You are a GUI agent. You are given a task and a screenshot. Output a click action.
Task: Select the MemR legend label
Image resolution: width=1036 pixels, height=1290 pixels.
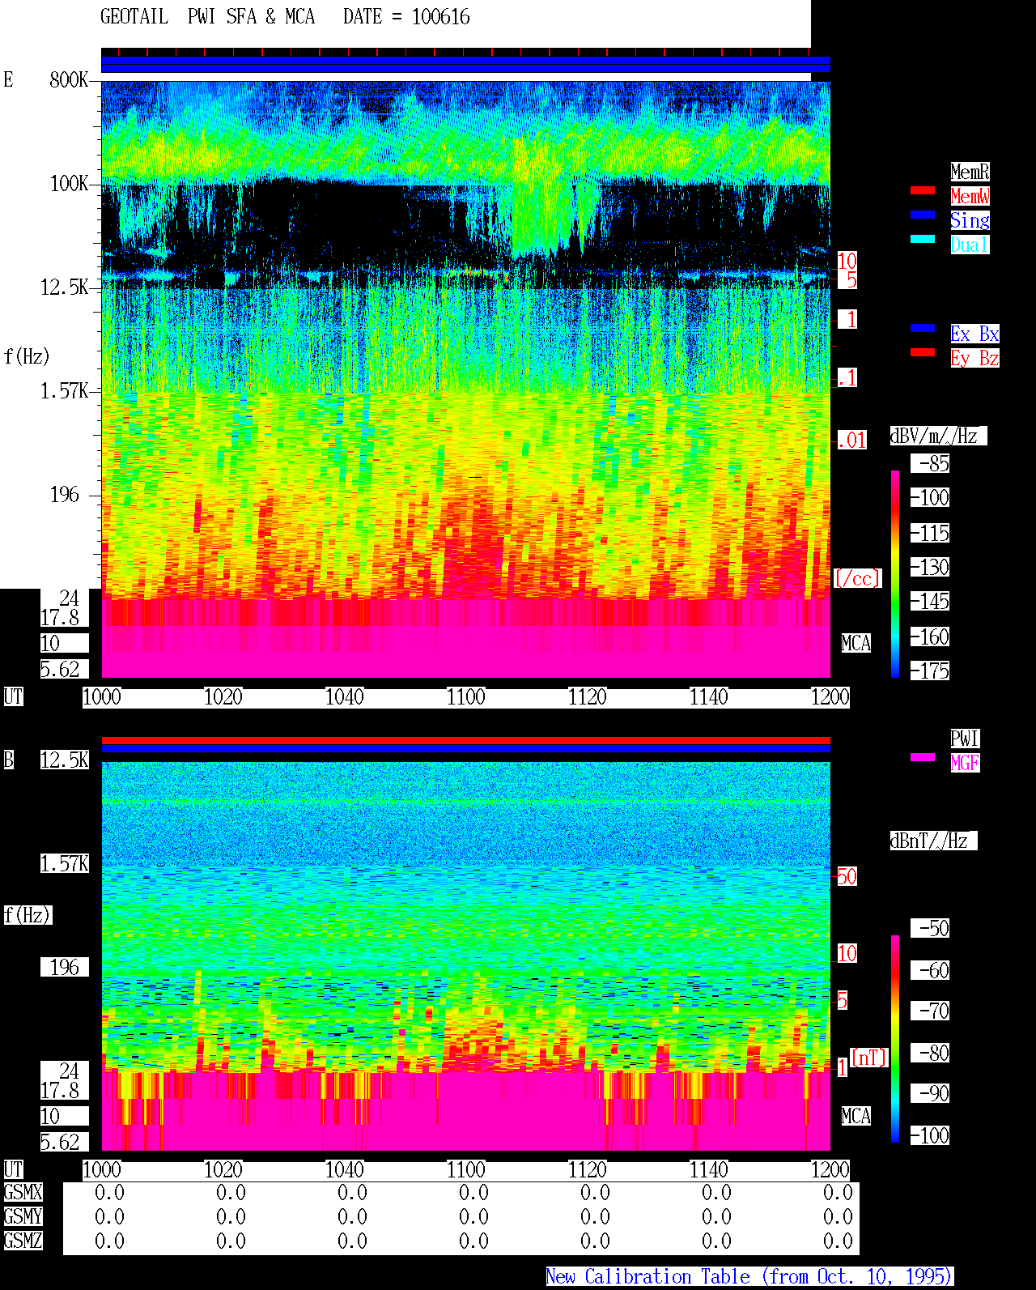(970, 172)
